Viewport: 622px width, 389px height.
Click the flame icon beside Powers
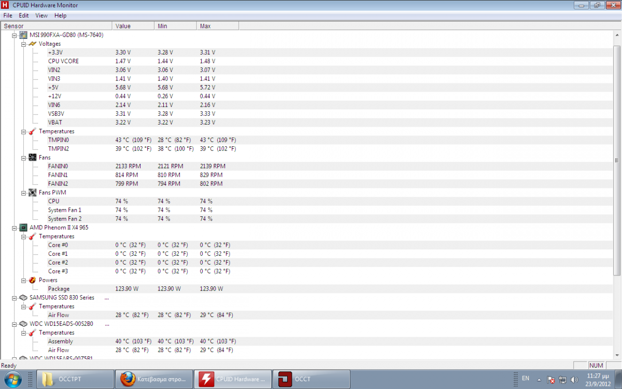33,280
